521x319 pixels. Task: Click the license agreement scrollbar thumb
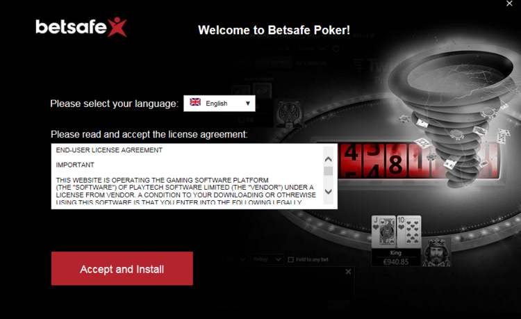[x=328, y=171]
